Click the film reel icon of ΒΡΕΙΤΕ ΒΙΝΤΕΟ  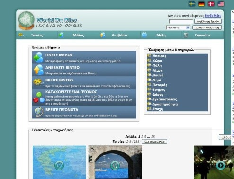point(38,82)
